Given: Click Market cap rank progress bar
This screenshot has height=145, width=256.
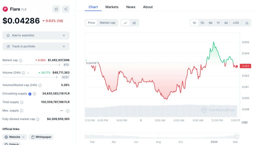Looking at the screenshot, I should pos(31,65).
